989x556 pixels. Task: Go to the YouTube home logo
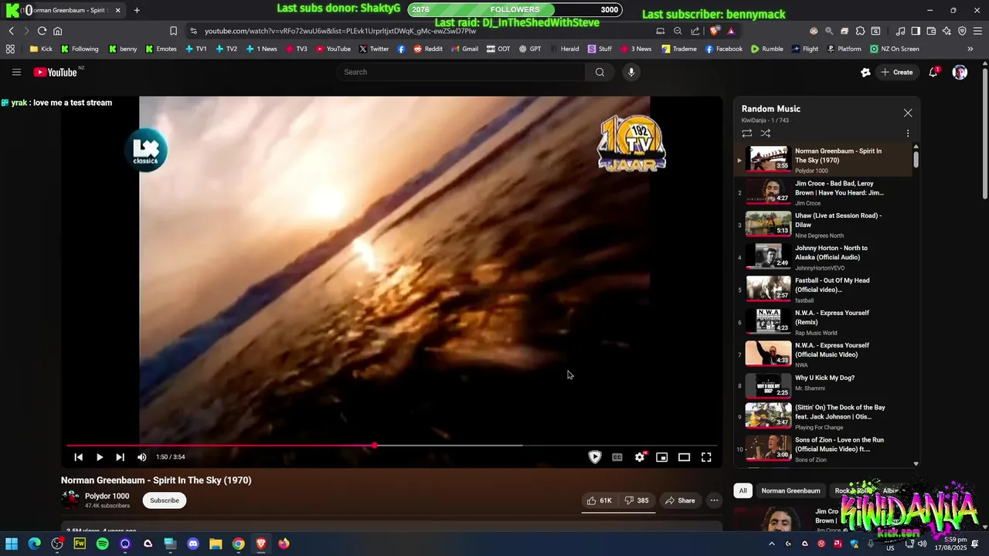pos(55,72)
